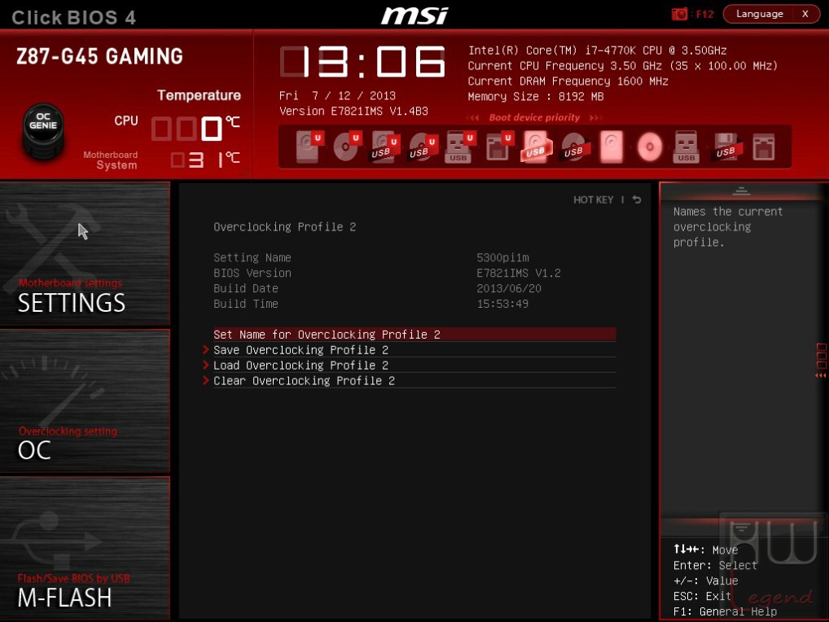Click the F12 screenshot camera icon

pyautogui.click(x=679, y=14)
